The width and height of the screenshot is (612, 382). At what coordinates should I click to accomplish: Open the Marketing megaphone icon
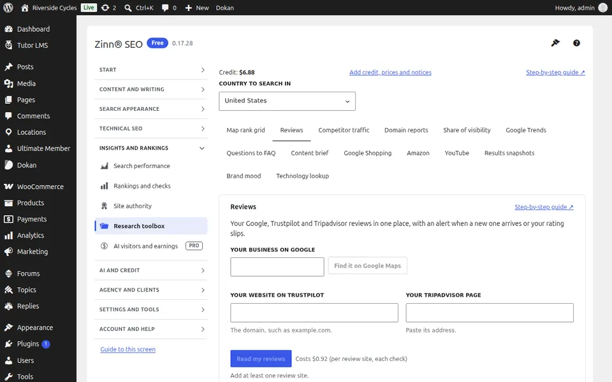8,251
